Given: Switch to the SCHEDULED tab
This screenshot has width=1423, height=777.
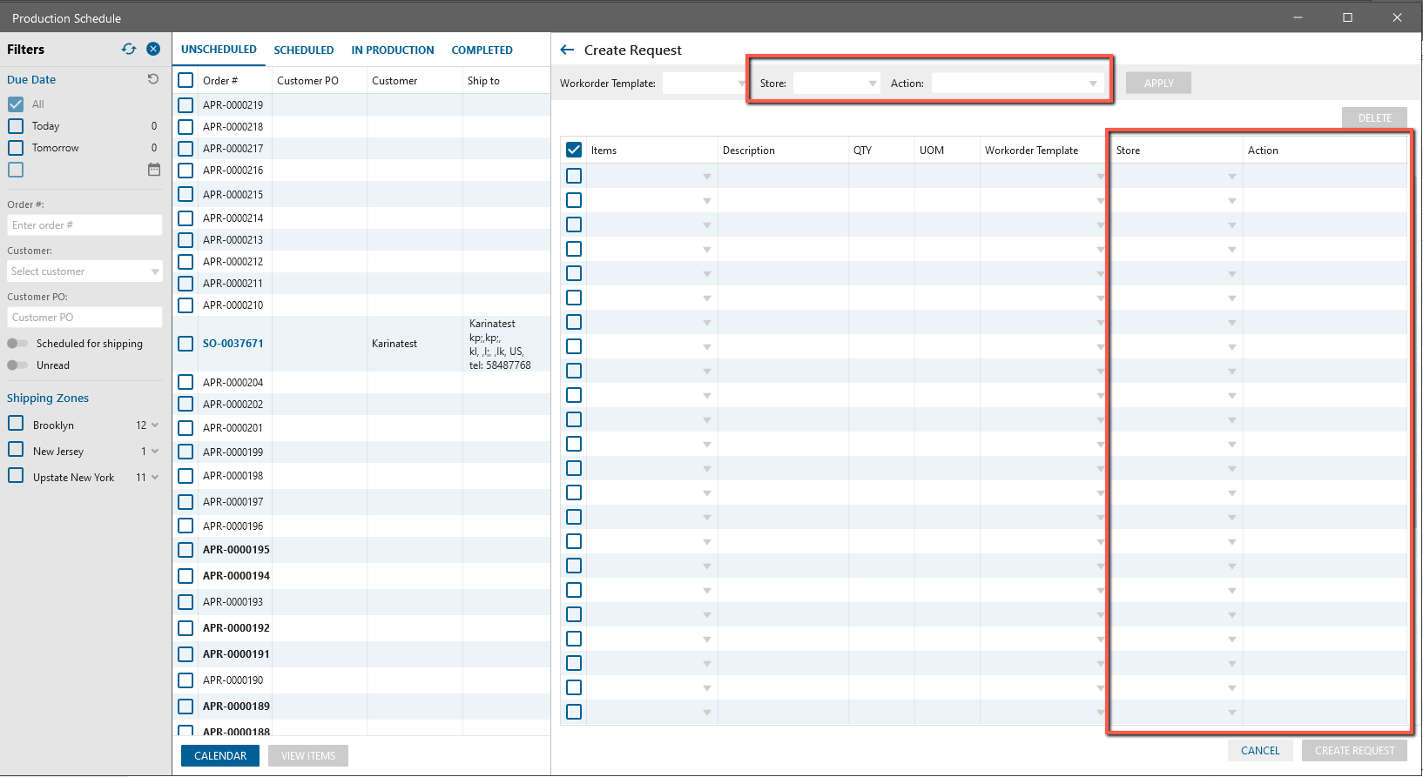Looking at the screenshot, I should coord(304,50).
